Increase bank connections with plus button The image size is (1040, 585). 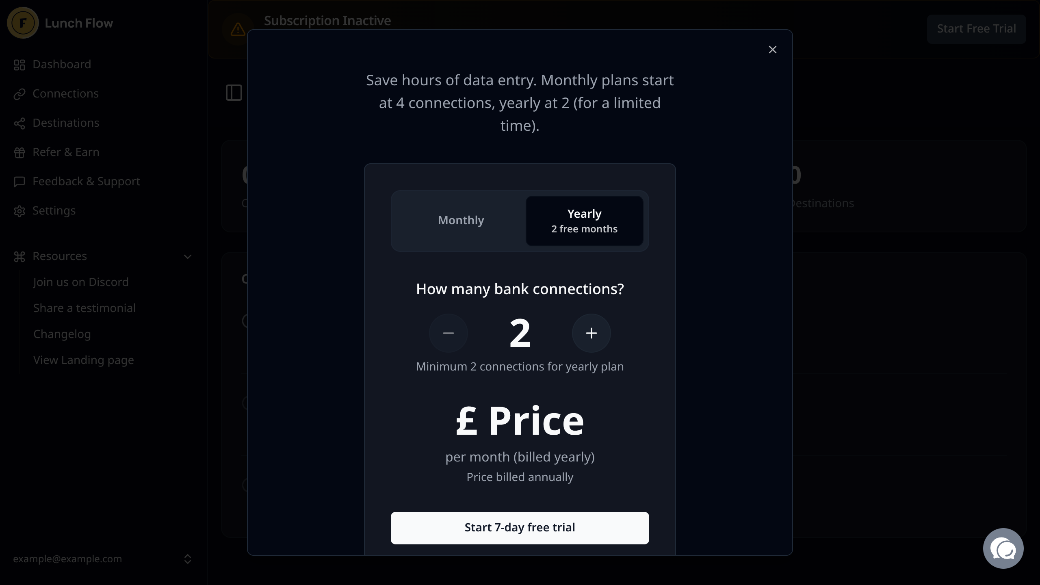(x=591, y=333)
